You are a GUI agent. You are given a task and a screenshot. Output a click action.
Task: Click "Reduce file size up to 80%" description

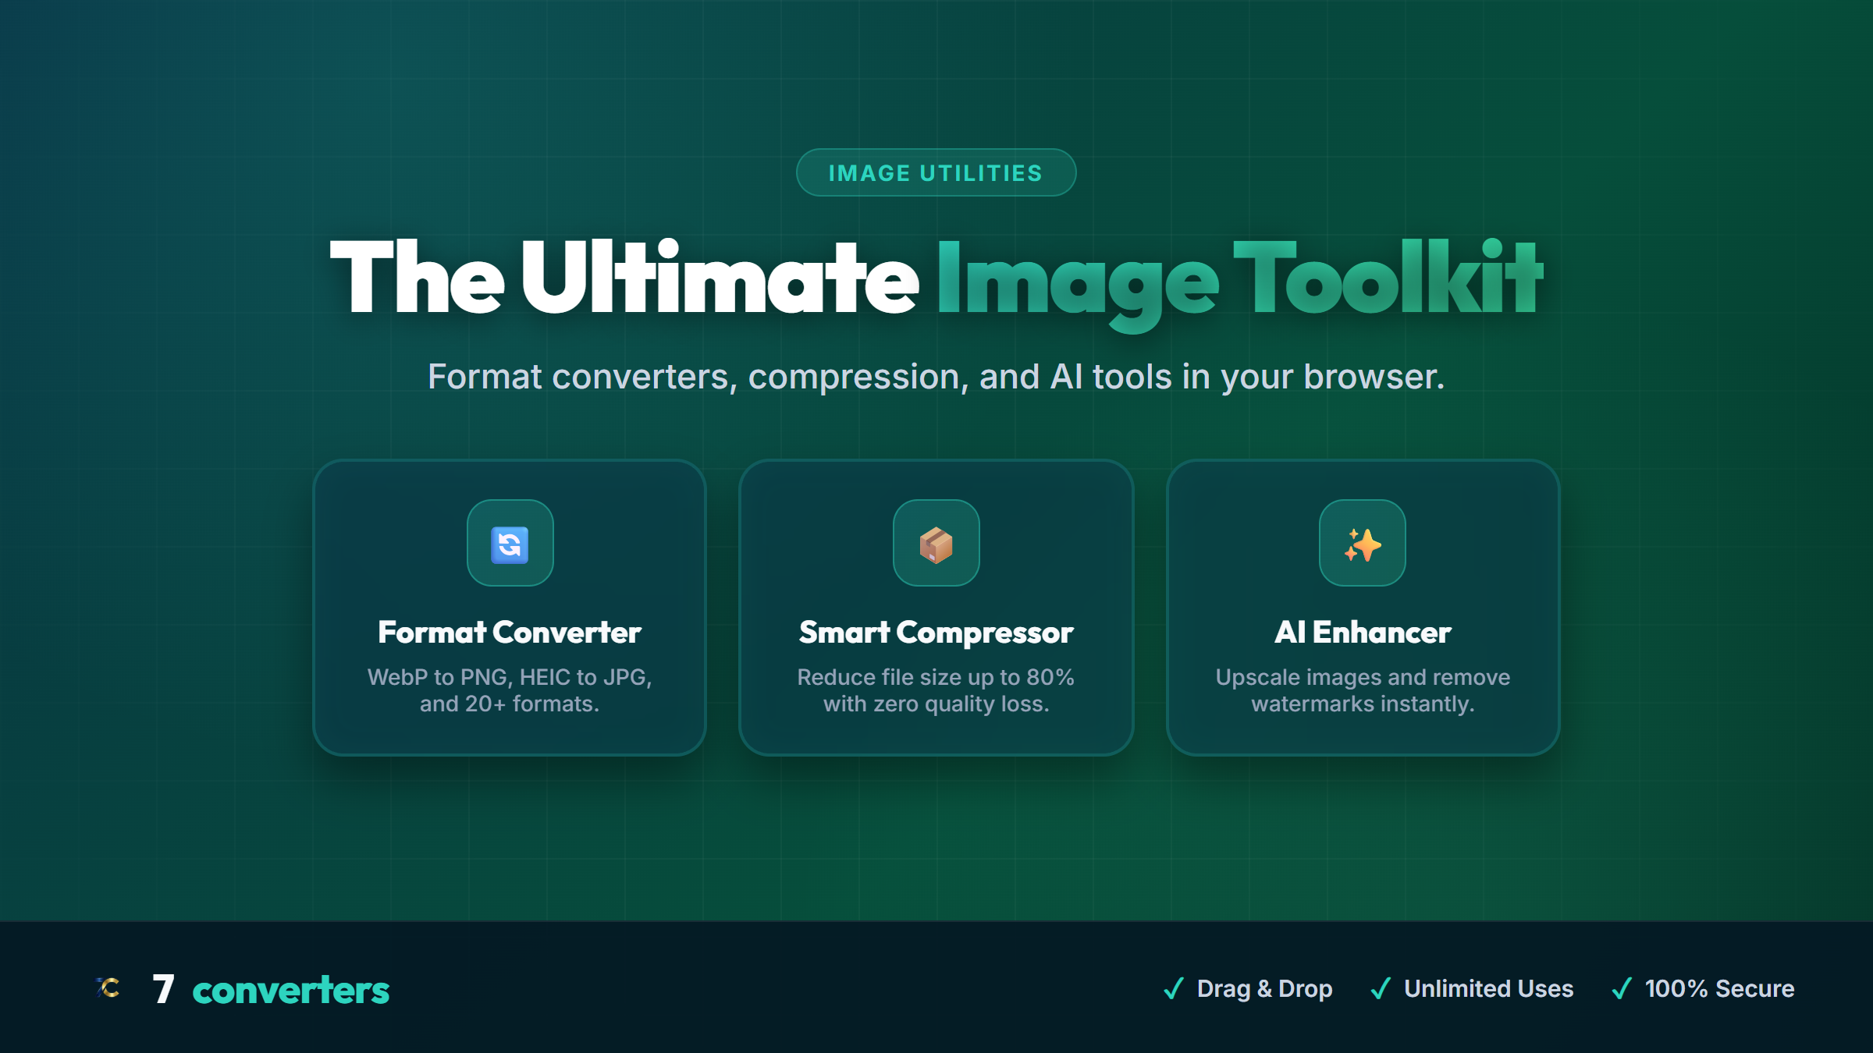(x=936, y=690)
